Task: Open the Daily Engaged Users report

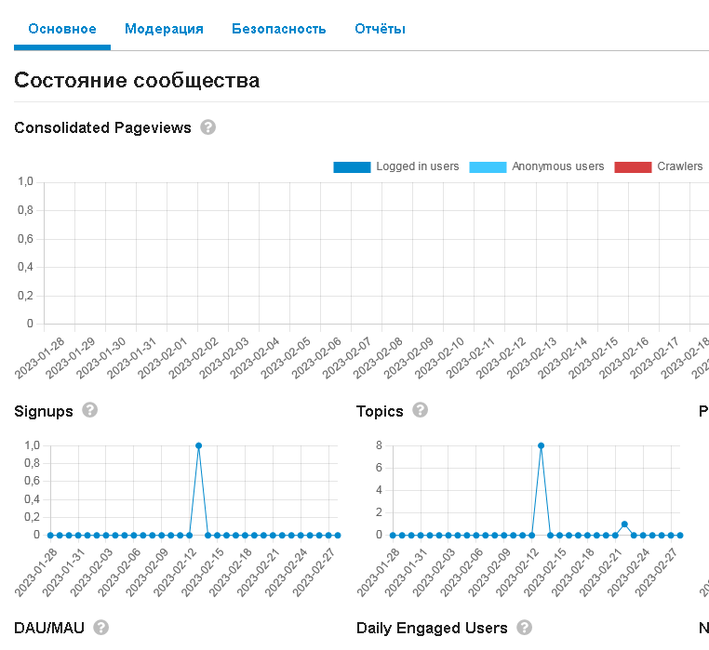Action: [432, 628]
